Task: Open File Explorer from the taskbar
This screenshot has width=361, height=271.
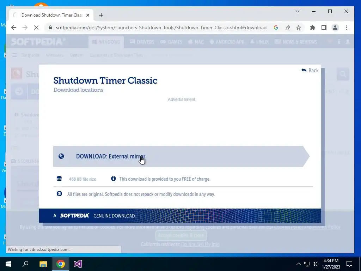Action: pos(43,264)
